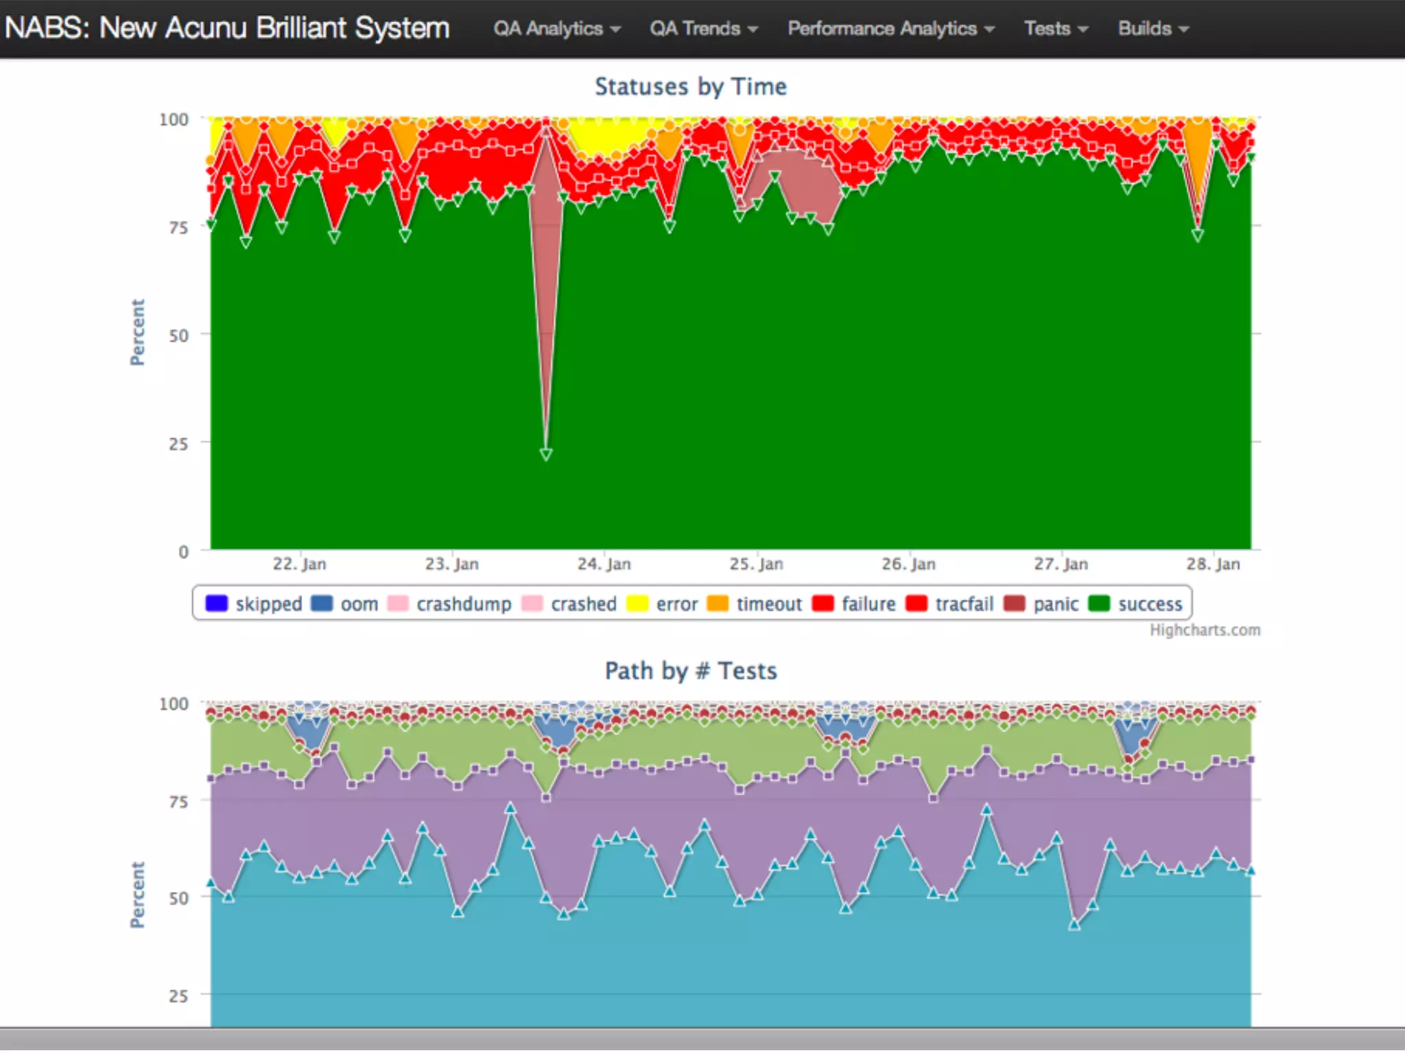This screenshot has width=1405, height=1053.
Task: Open the QA Analytics dropdown menu
Action: 556,28
